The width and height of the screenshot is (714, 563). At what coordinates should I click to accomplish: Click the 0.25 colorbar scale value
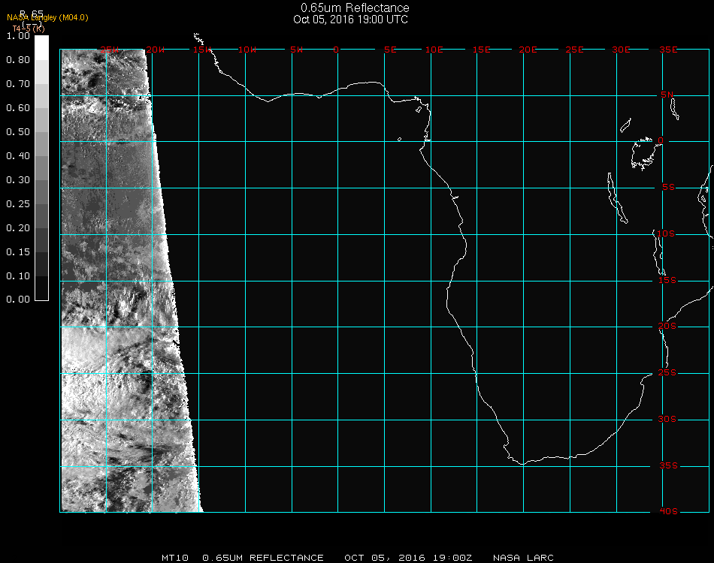[18, 204]
